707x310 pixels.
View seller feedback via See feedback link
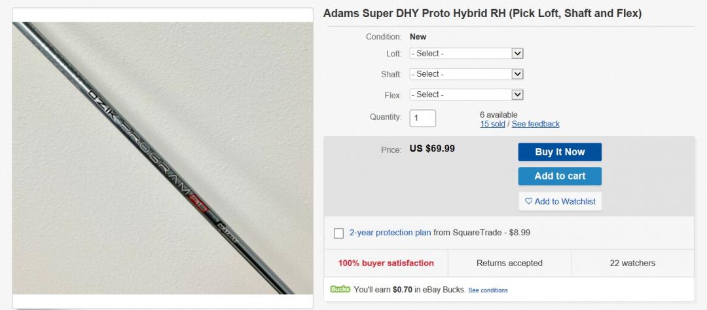pyautogui.click(x=535, y=124)
